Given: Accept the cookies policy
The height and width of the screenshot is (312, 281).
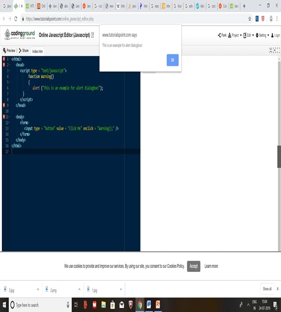Looking at the screenshot, I should [x=193, y=266].
